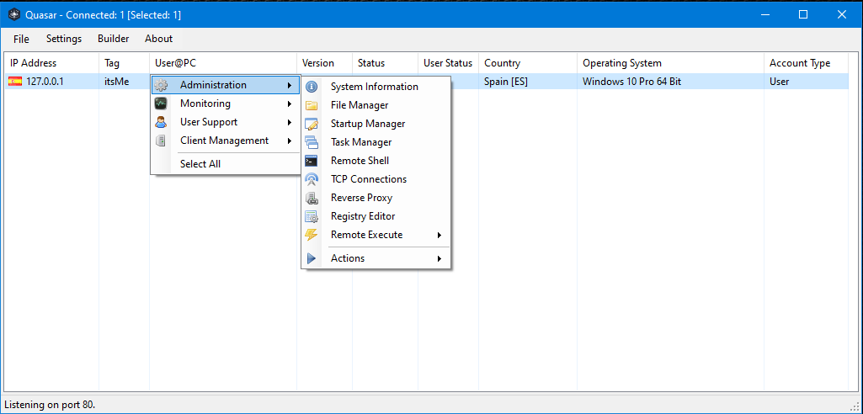Viewport: 863px width, 414px height.
Task: Click the Client Management server icon
Action: (x=161, y=141)
